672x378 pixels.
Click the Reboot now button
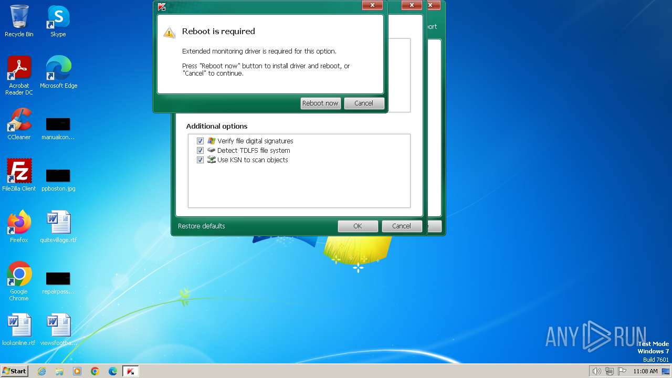[x=320, y=103]
